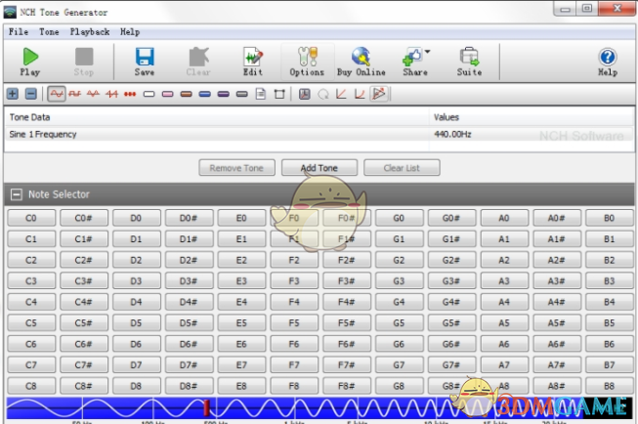Add a tone with plus icon
Screen dimensions: 638x424
pos(13,94)
